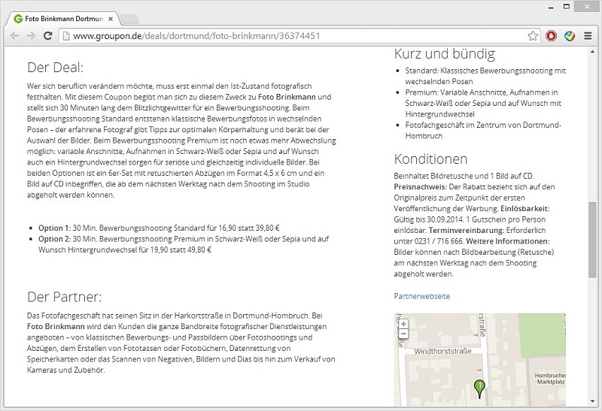This screenshot has width=602, height=411.
Task: Click the 'Der Partner:' heading
Action: point(65,297)
